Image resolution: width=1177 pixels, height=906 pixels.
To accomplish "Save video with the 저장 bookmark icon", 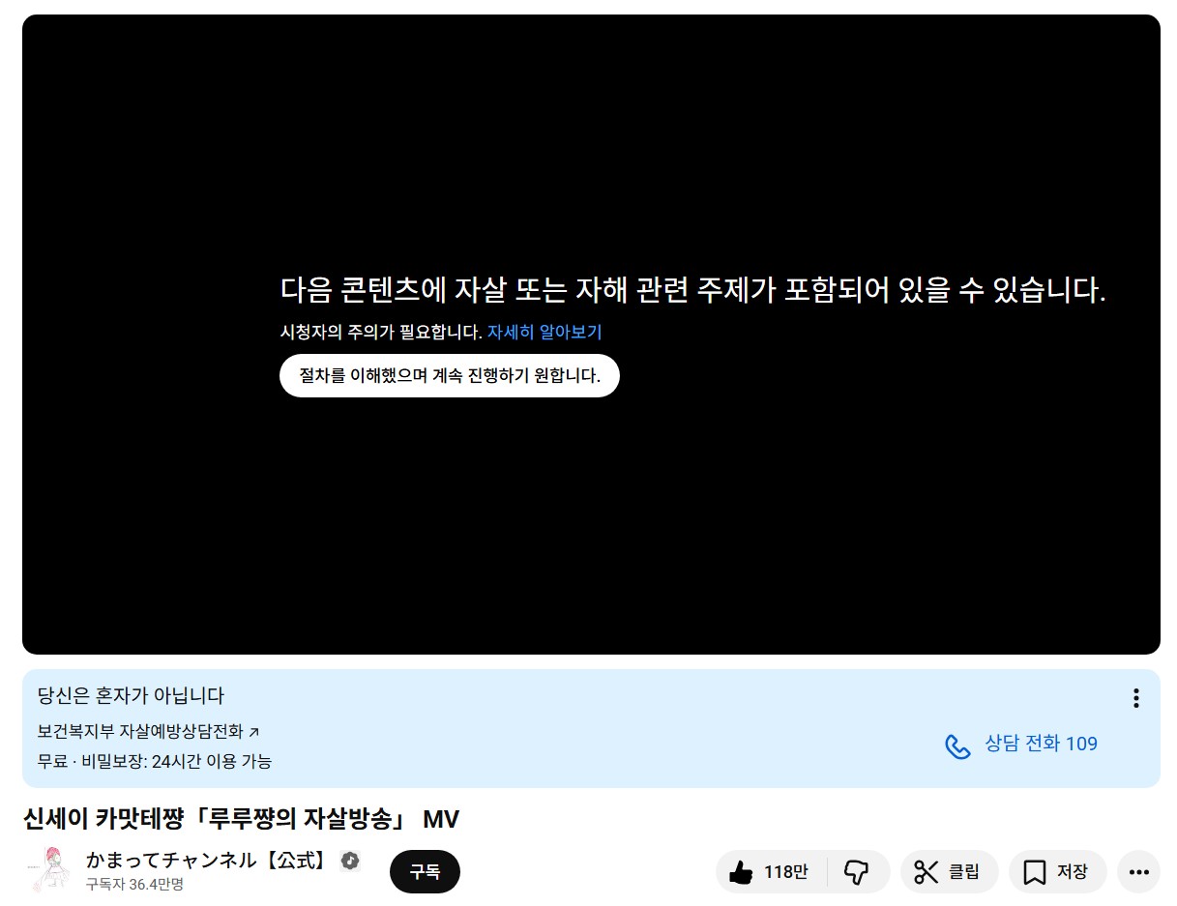I will [x=1035, y=872].
